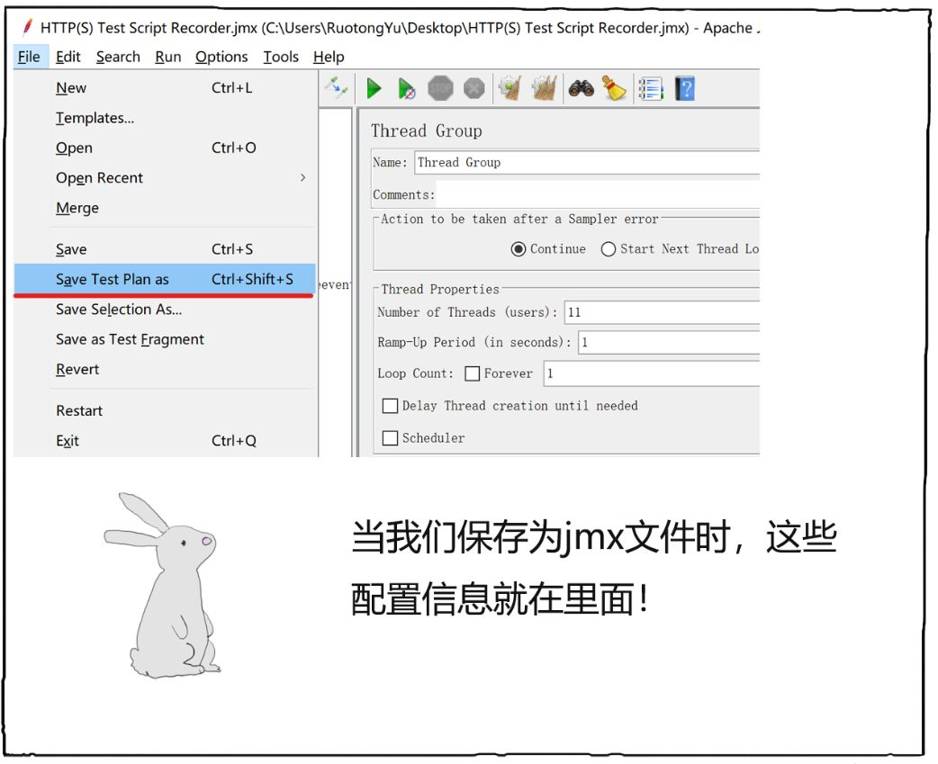Screen dimensions: 938x764
Task: Enable the Scheduler checkbox
Action: coord(390,438)
